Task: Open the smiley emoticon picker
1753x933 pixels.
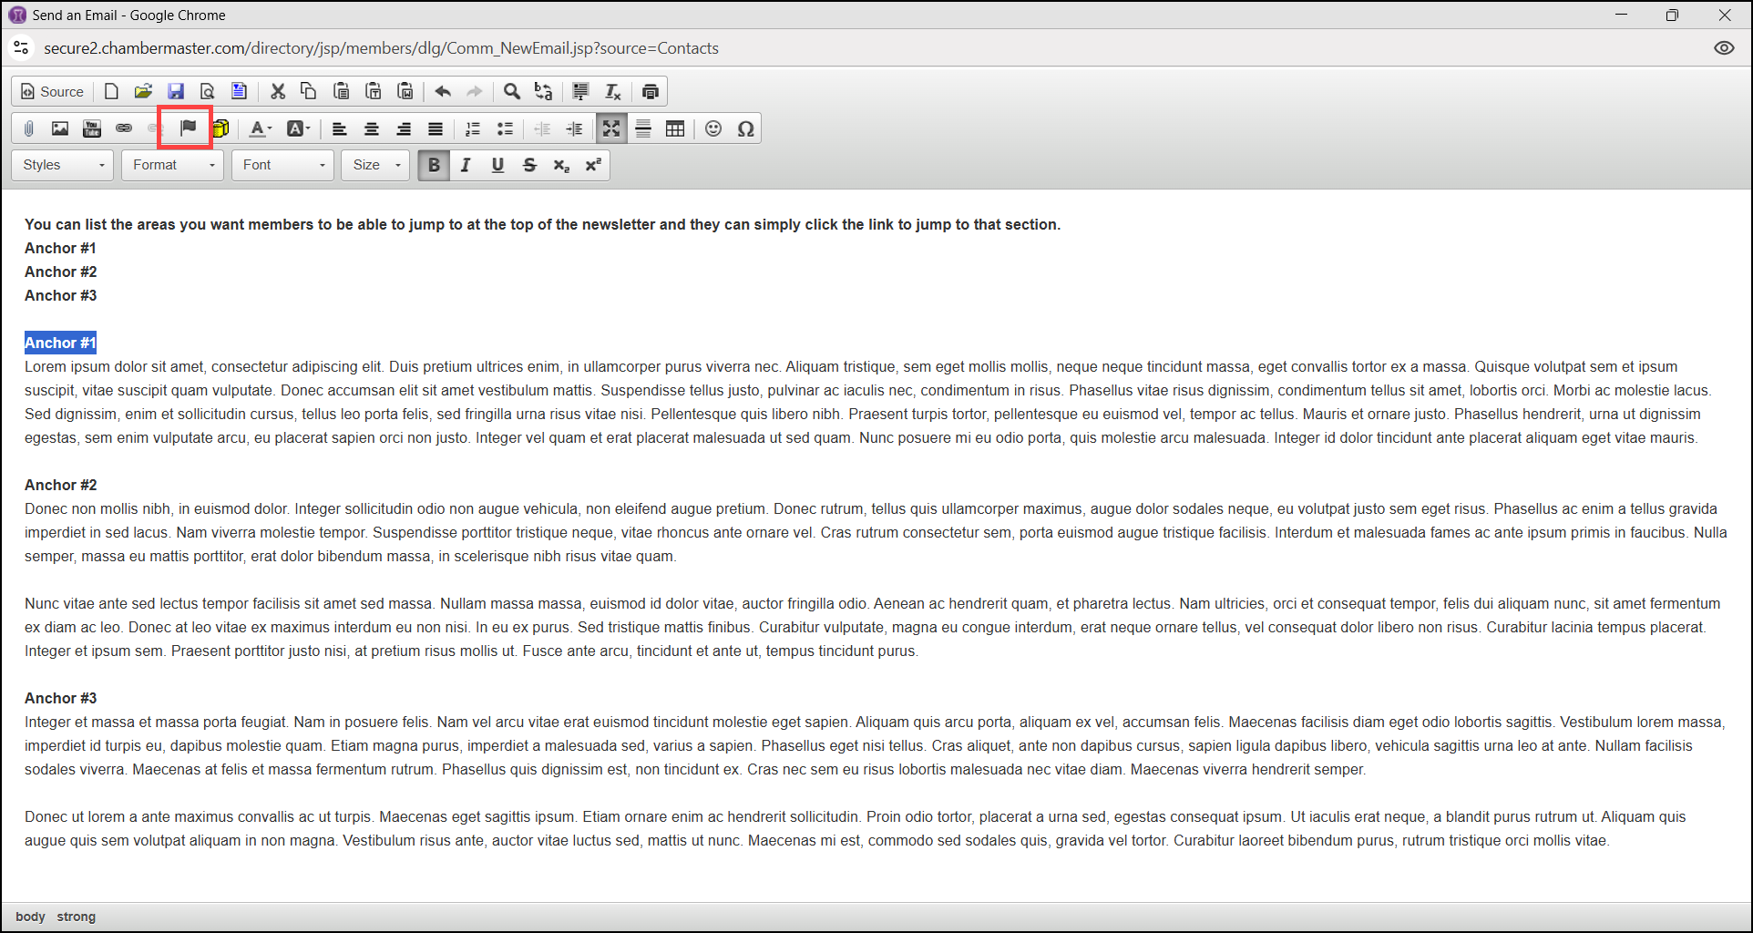Action: point(713,128)
